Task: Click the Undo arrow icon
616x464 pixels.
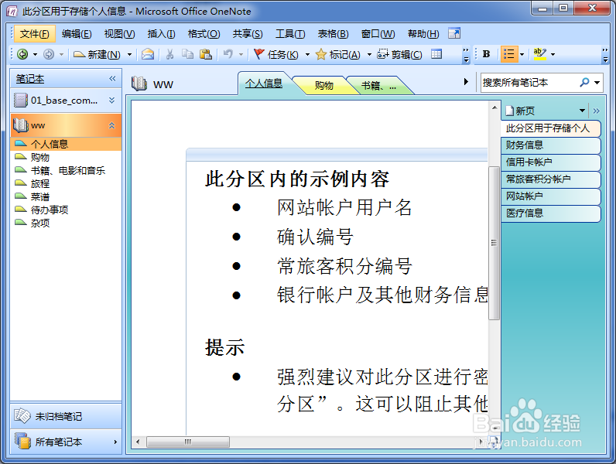Action: point(228,54)
